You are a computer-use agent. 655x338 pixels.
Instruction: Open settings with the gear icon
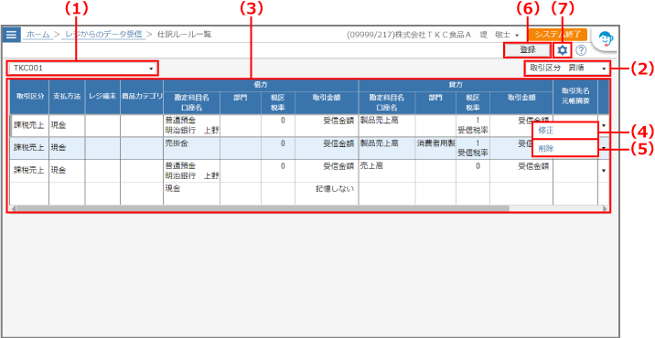(x=563, y=50)
